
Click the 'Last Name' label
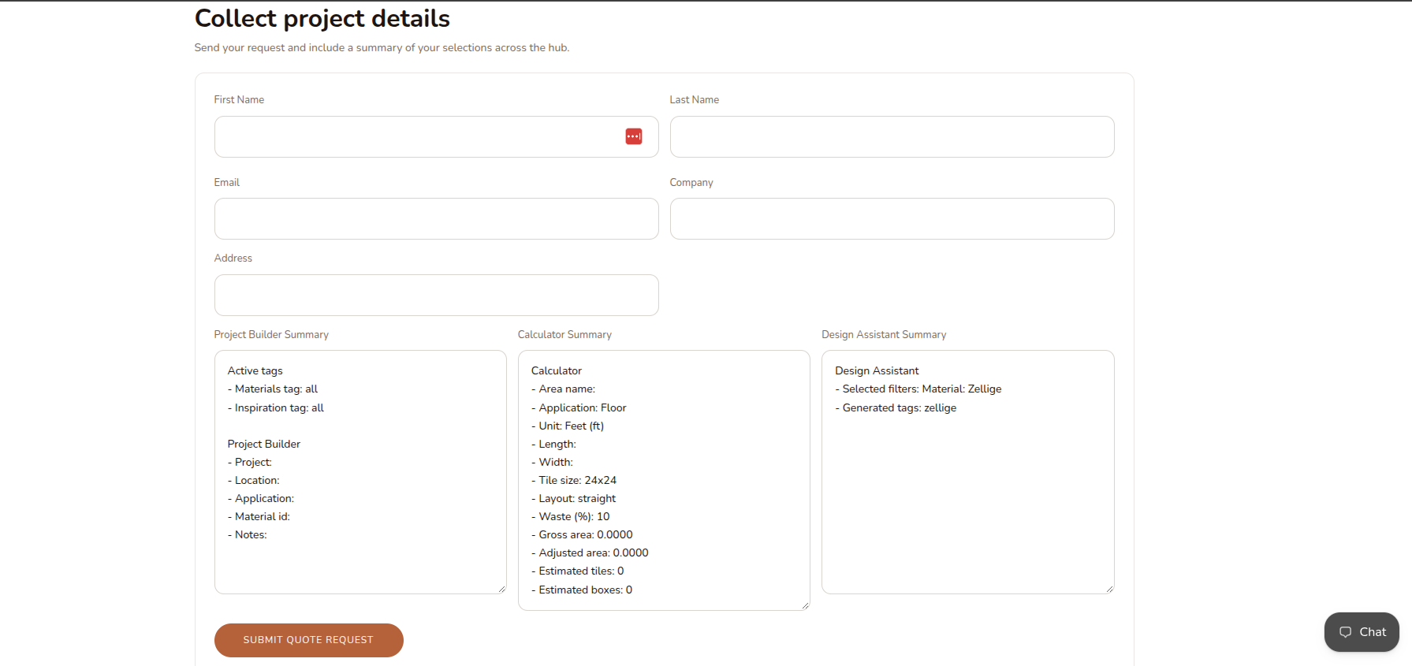click(x=694, y=100)
